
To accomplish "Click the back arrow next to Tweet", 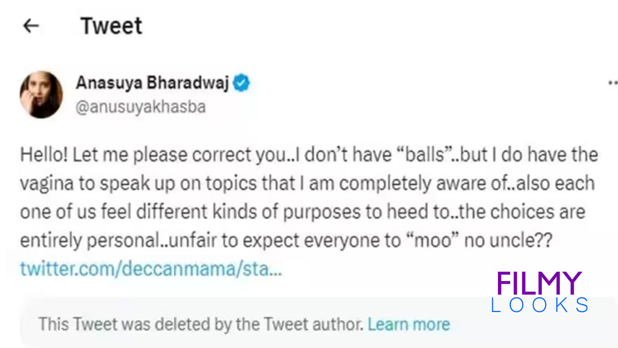I will coord(31,26).
